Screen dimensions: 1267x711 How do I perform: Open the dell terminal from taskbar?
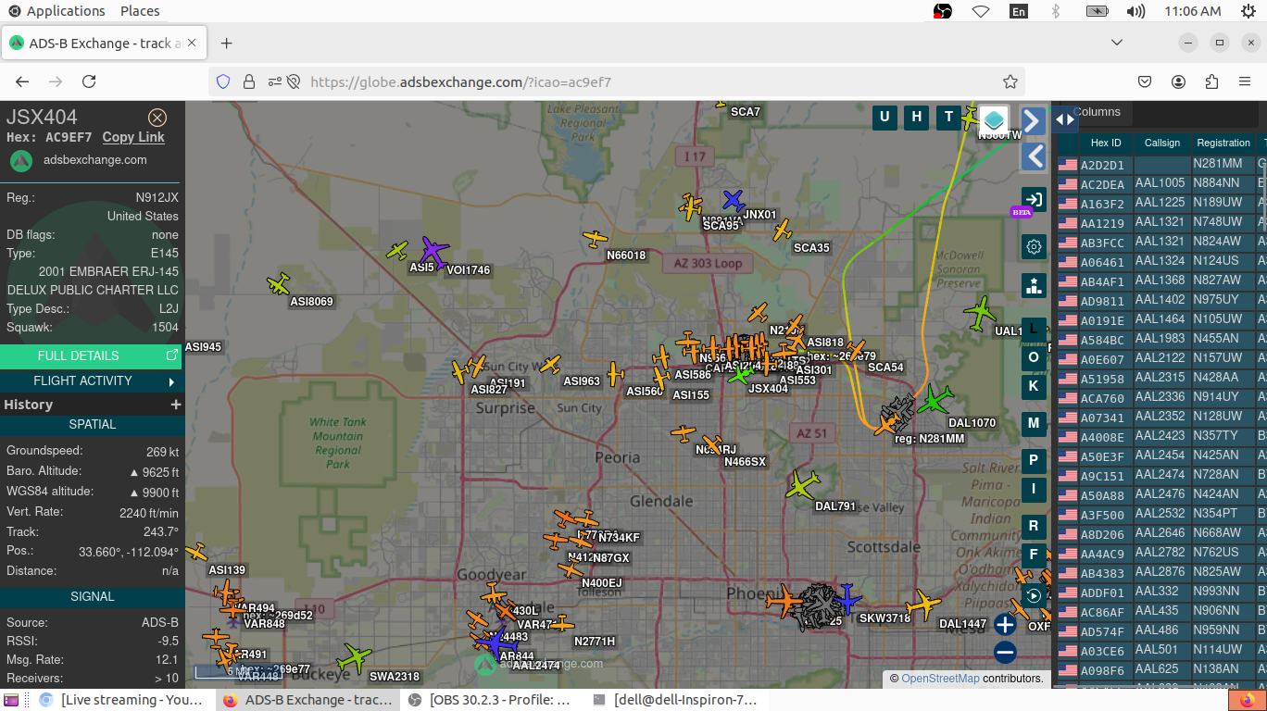click(676, 700)
